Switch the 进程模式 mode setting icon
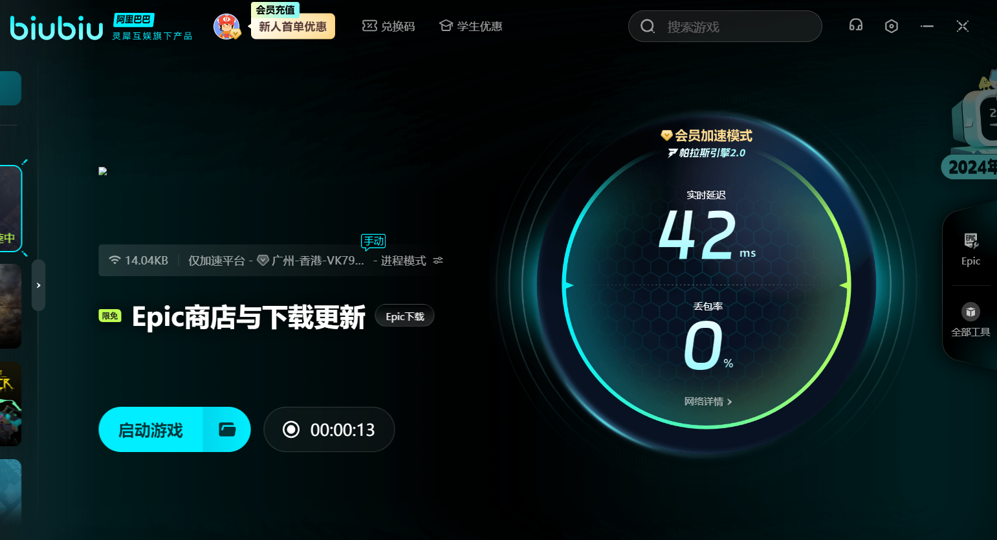This screenshot has width=997, height=540. pos(438,261)
